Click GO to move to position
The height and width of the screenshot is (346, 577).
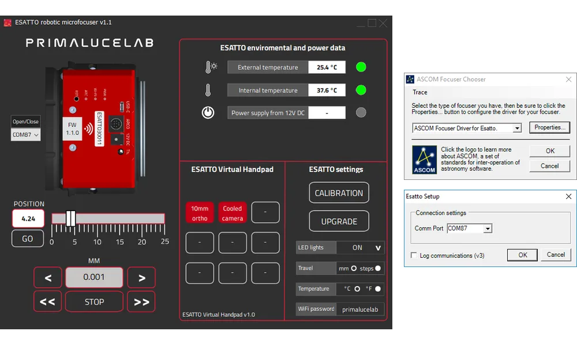pos(28,239)
